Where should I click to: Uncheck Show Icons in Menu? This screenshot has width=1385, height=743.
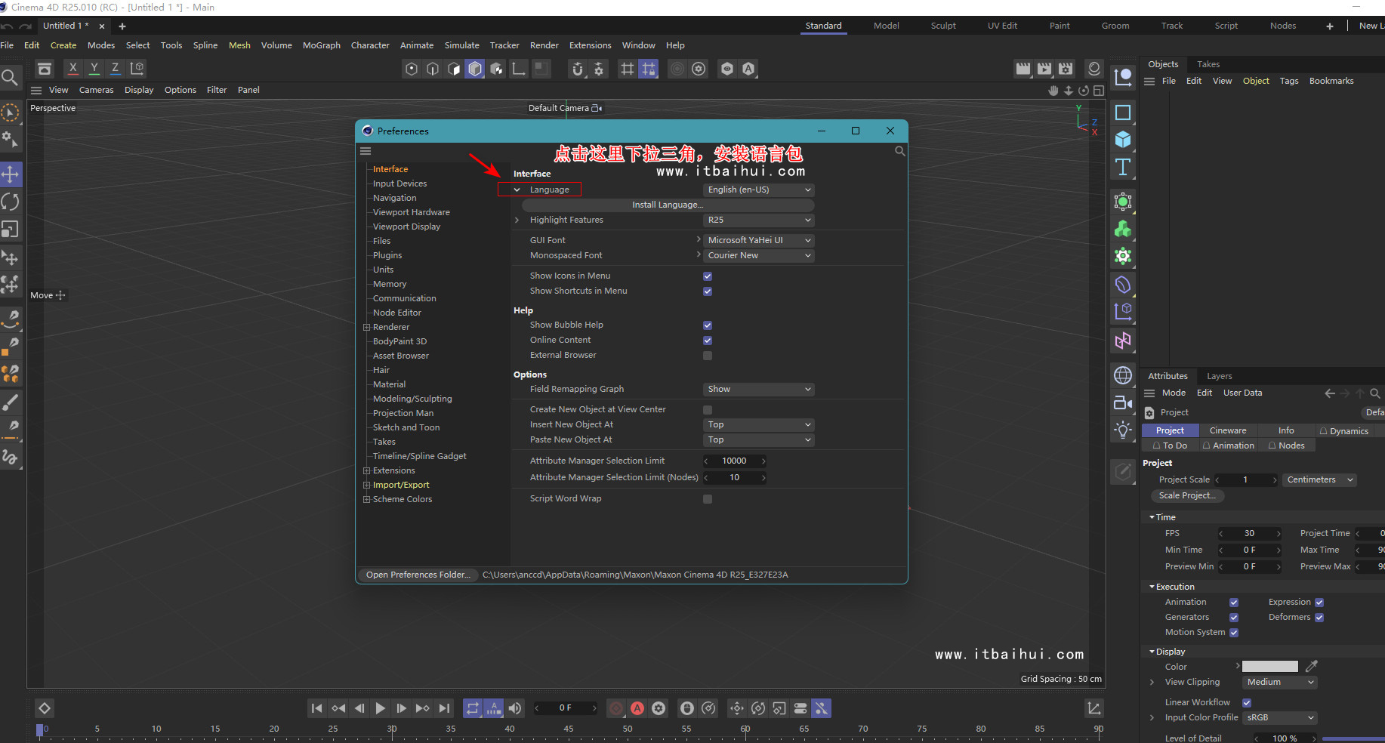[x=708, y=276]
